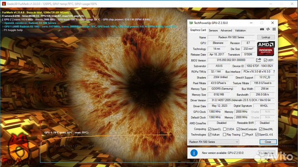Click the AMD CrossFire Disabled value
This screenshot has width=298, height=167.
click(221, 123)
